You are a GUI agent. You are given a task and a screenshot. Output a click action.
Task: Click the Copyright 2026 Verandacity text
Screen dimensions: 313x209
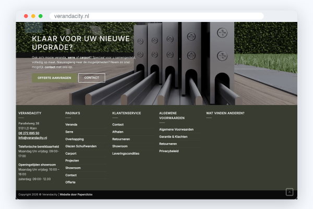point(38,194)
